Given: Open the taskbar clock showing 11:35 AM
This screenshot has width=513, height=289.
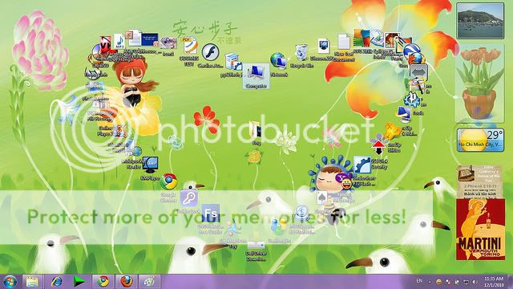Looking at the screenshot, I should coord(494,282).
